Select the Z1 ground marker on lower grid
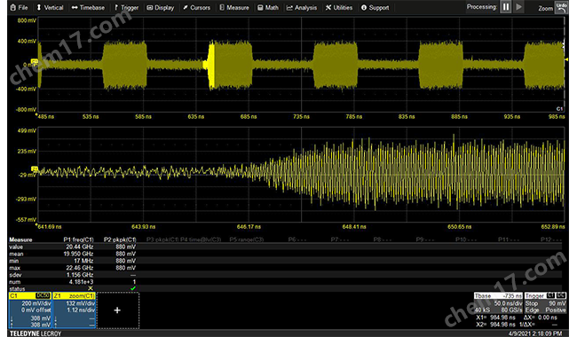577x337 pixels. tap(35, 169)
